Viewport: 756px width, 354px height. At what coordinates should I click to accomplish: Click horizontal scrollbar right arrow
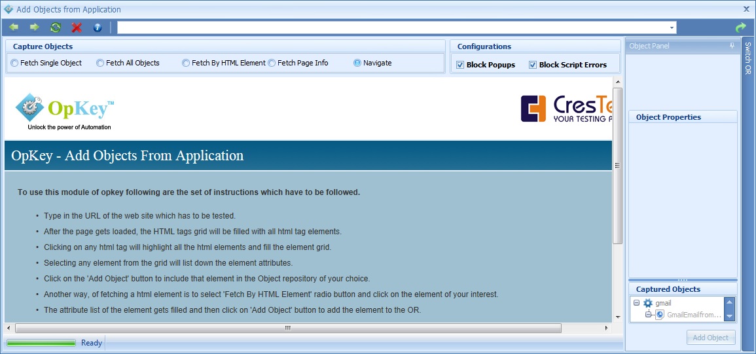click(x=607, y=328)
